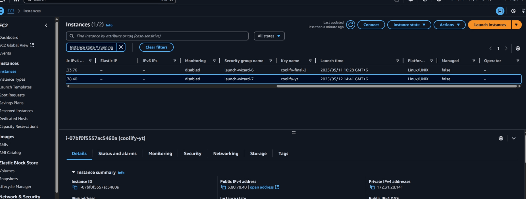This screenshot has height=199, width=526.
Task: Open the Tags tab
Action: pyautogui.click(x=283, y=153)
